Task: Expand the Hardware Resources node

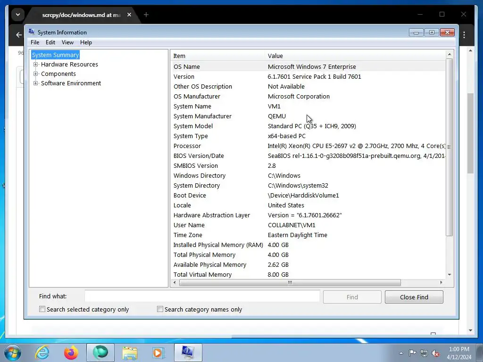Action: (35, 64)
